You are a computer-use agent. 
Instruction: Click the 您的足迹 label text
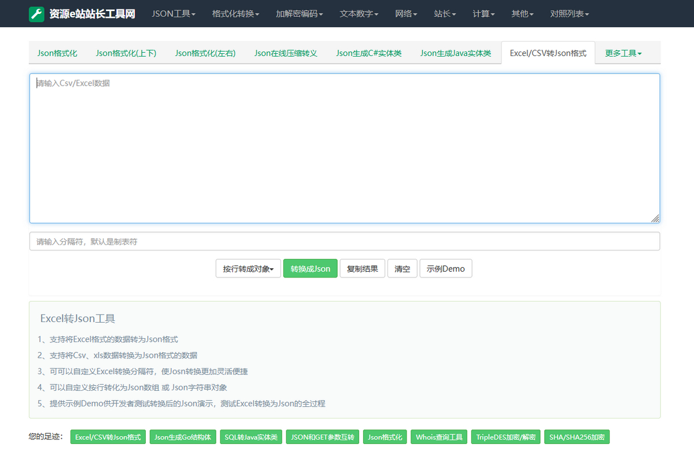[x=46, y=437]
